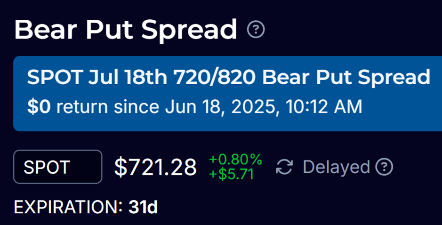This screenshot has height=225, width=442.
Task: Click the EXPIRATION label
Action: (68, 207)
